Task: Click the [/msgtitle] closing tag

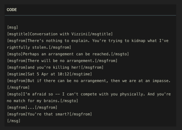Action: click(x=100, y=34)
